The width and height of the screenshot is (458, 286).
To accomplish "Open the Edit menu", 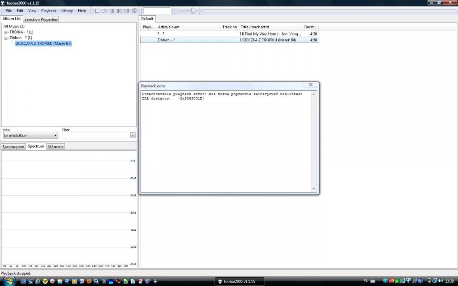I will tap(20, 11).
